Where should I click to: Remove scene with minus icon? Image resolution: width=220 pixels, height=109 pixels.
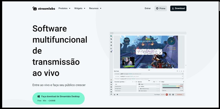[134, 82]
